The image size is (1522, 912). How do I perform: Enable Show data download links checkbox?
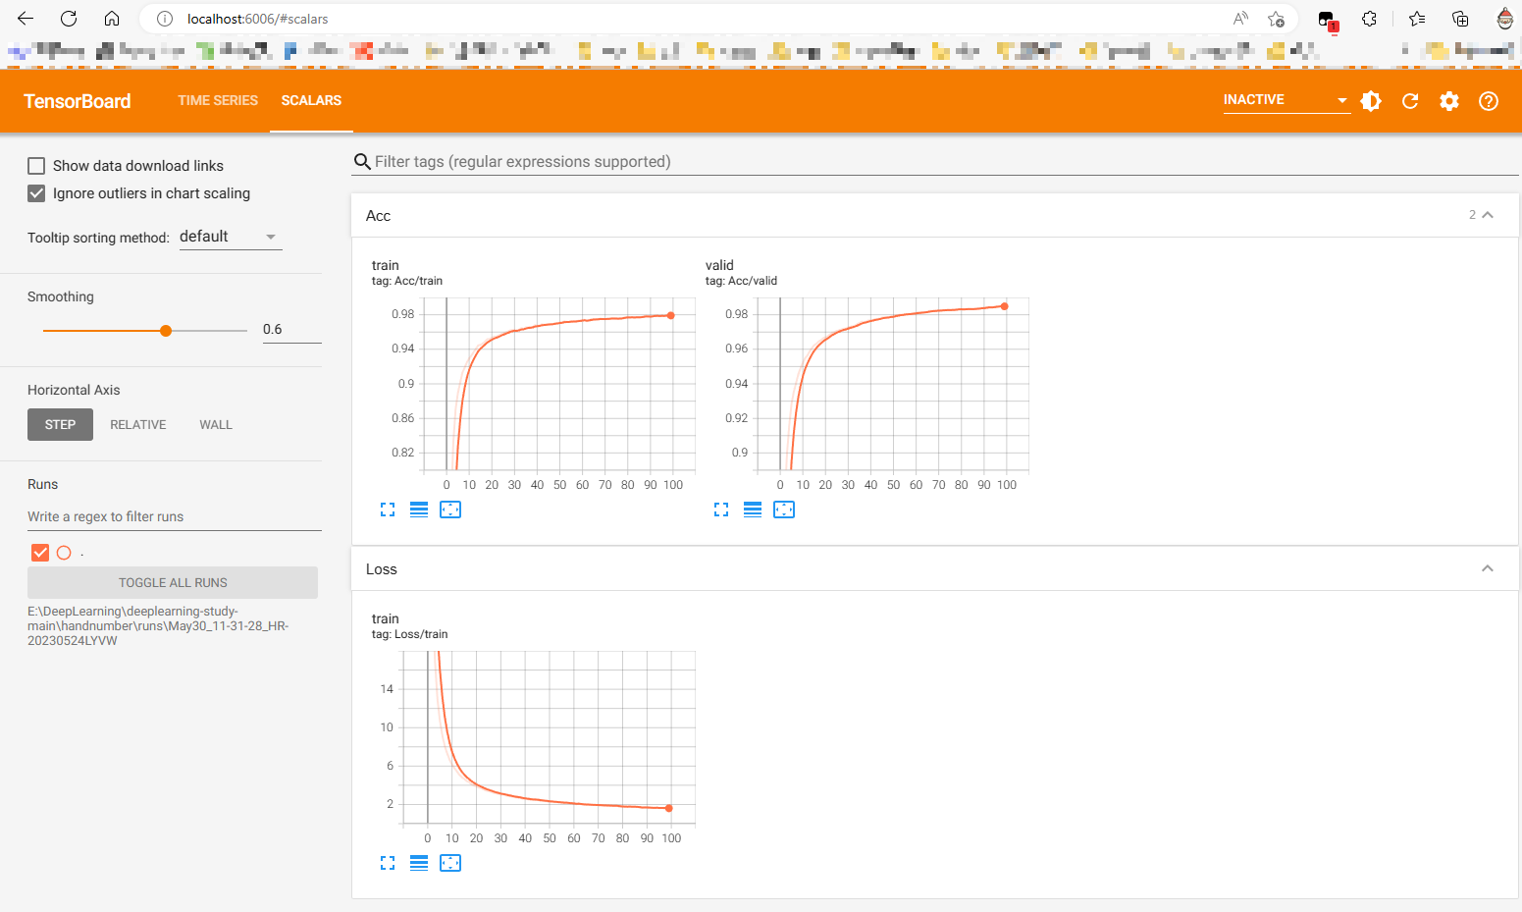click(x=36, y=166)
